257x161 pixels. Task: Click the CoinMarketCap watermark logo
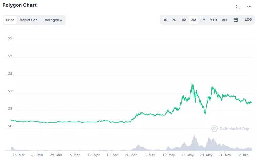click(230, 129)
